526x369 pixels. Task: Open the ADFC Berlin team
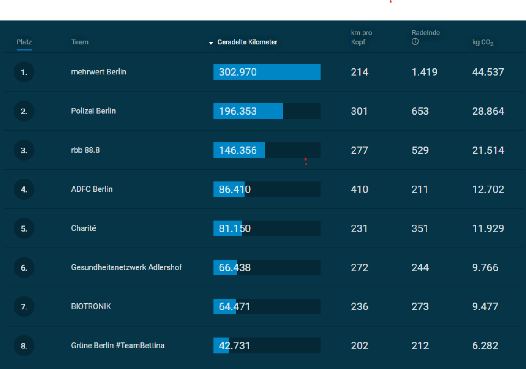point(92,189)
